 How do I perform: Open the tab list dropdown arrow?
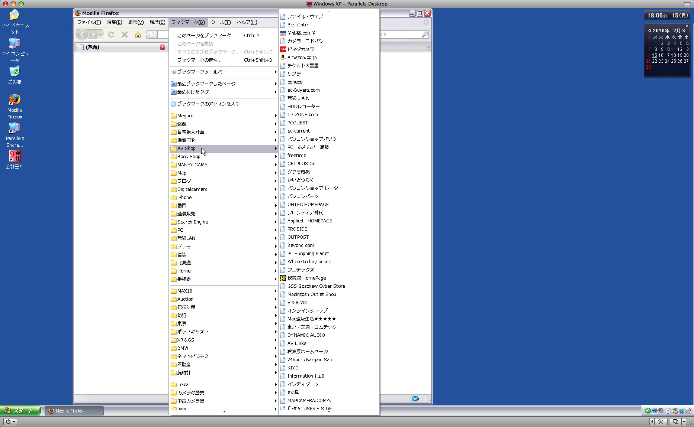pyautogui.click(x=428, y=47)
